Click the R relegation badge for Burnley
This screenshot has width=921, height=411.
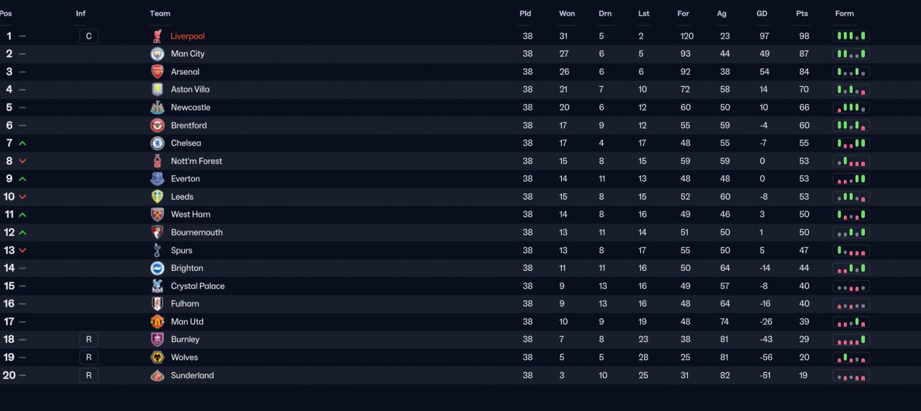pos(89,339)
